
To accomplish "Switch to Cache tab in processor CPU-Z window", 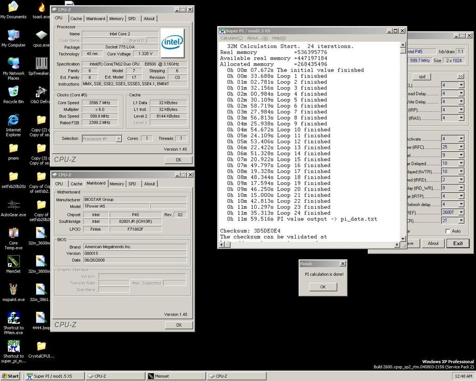I will pos(76,19).
